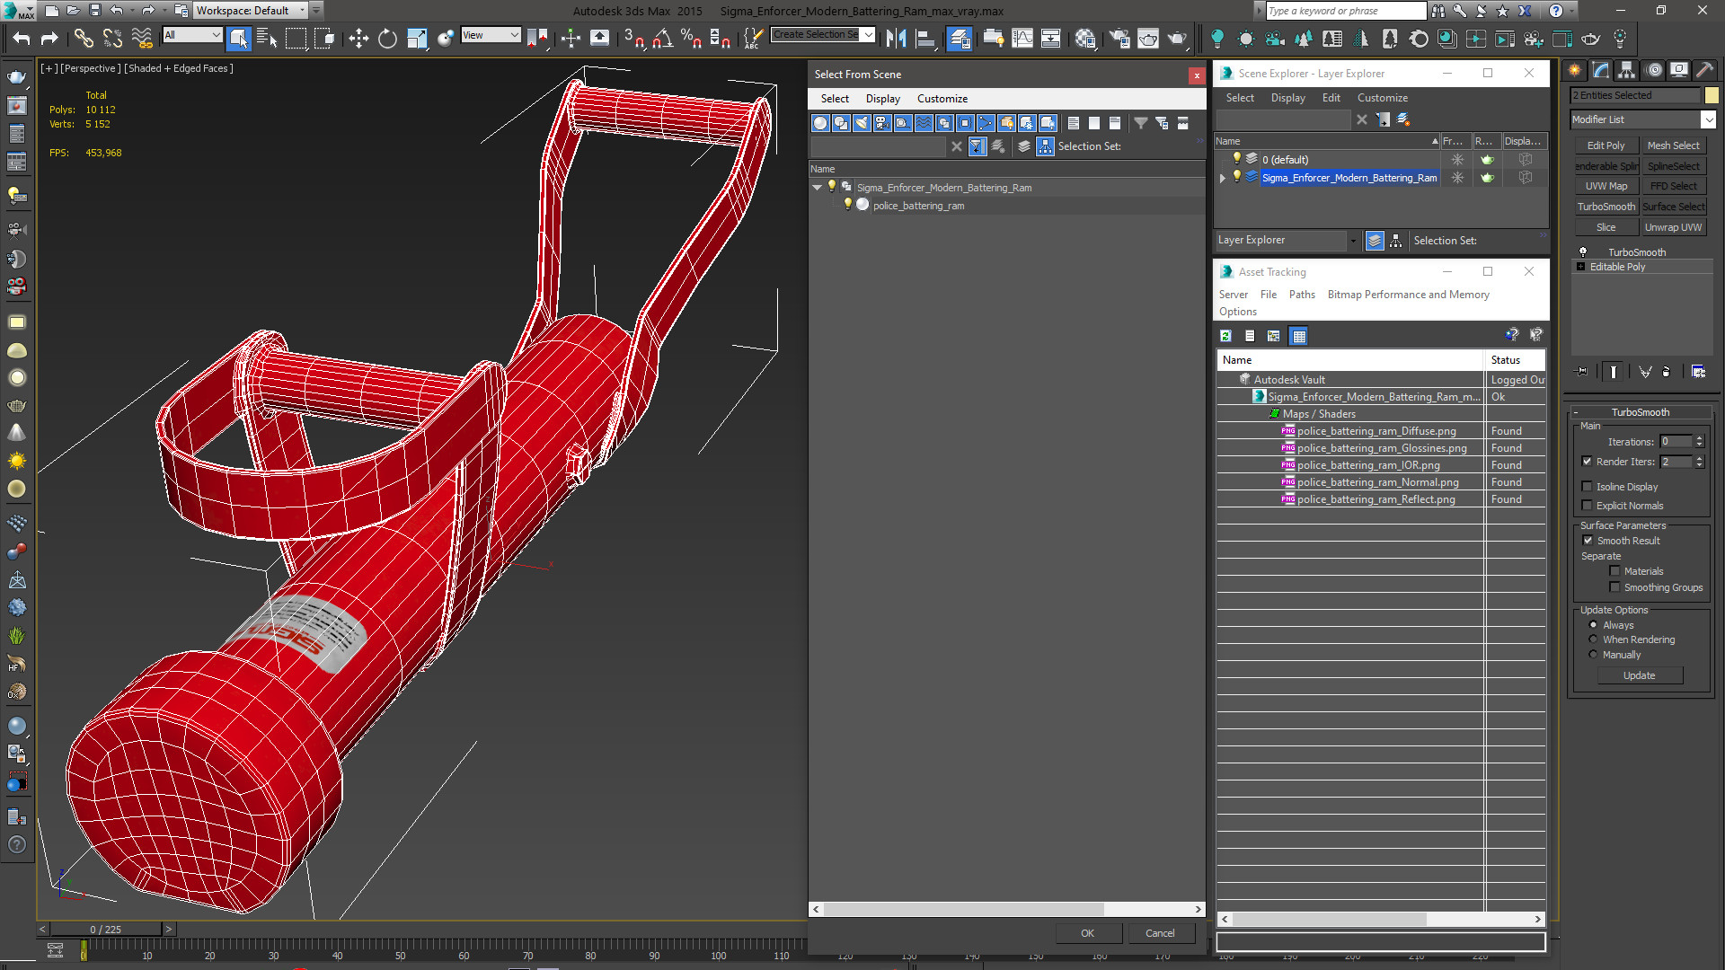Select the Bind to Space Warp tool
This screenshot has width=1725, height=970.
click(x=142, y=39)
